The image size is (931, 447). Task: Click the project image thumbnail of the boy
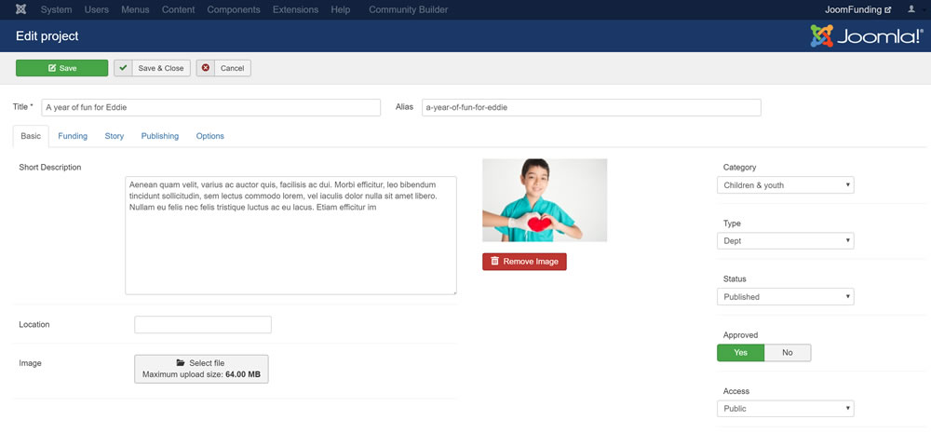click(545, 200)
